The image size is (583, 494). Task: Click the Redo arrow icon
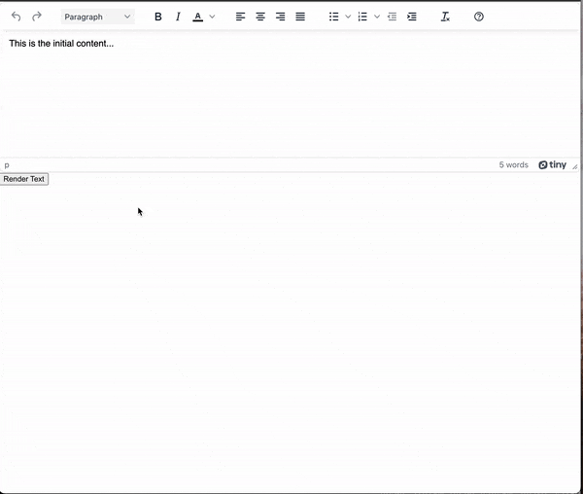pyautogui.click(x=37, y=17)
